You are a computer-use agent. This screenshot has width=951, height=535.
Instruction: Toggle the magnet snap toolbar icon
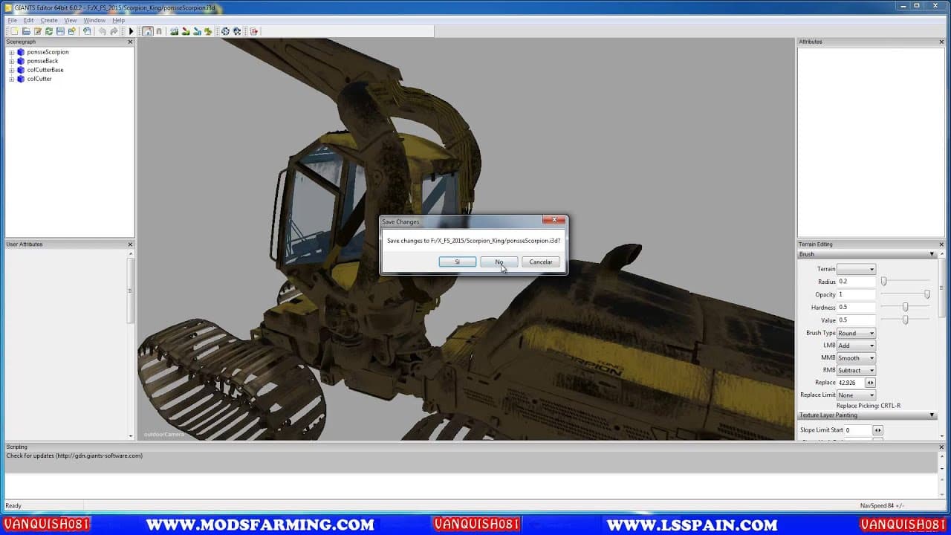coord(159,31)
